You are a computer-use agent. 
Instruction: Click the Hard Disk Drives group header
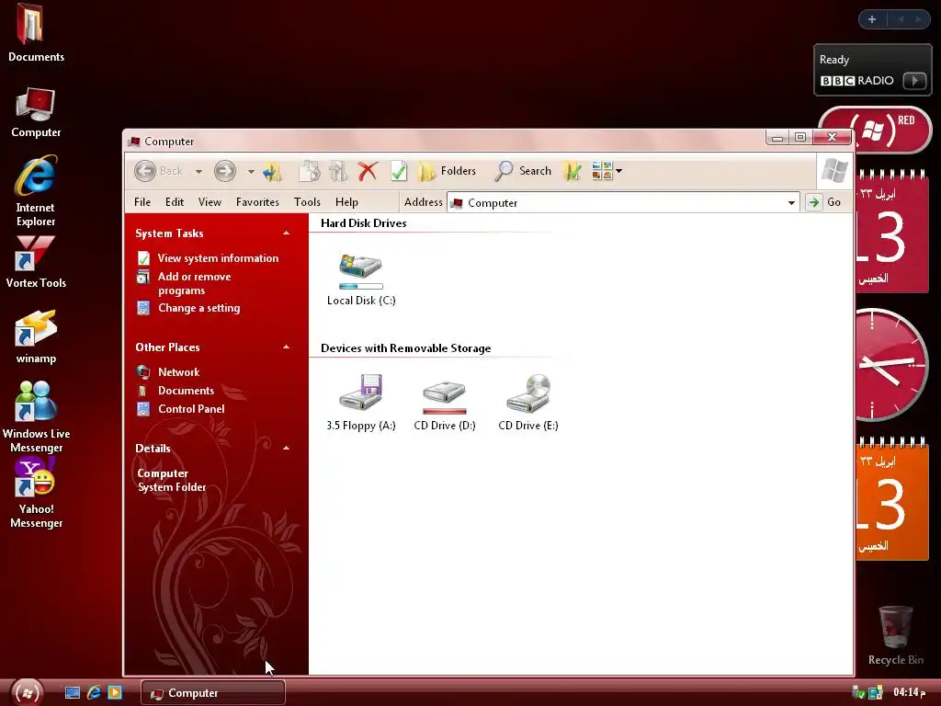(x=364, y=223)
